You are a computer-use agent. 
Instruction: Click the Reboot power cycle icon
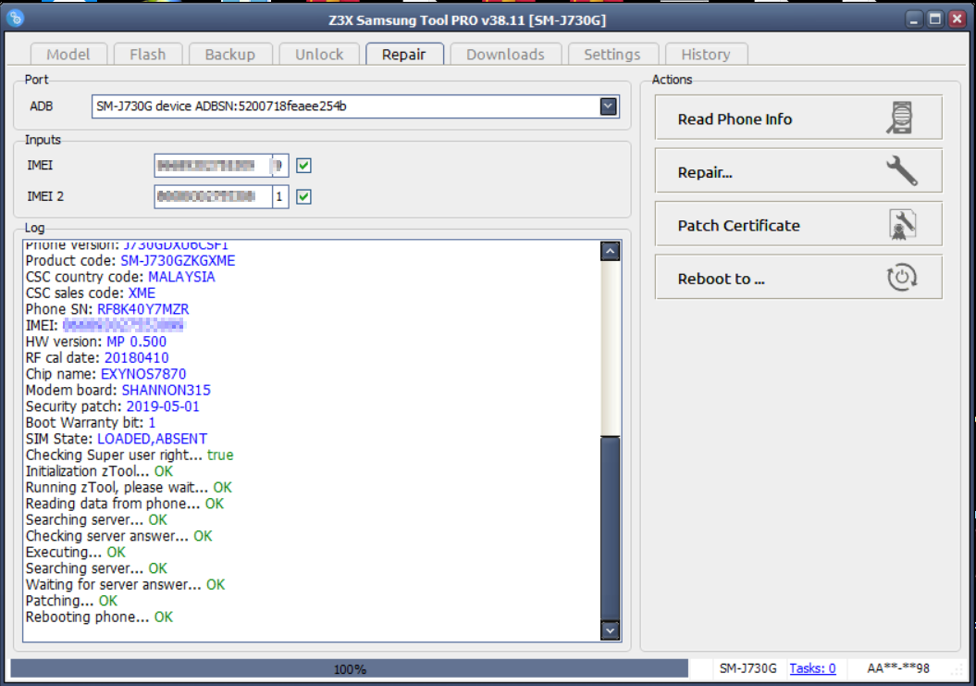click(901, 277)
